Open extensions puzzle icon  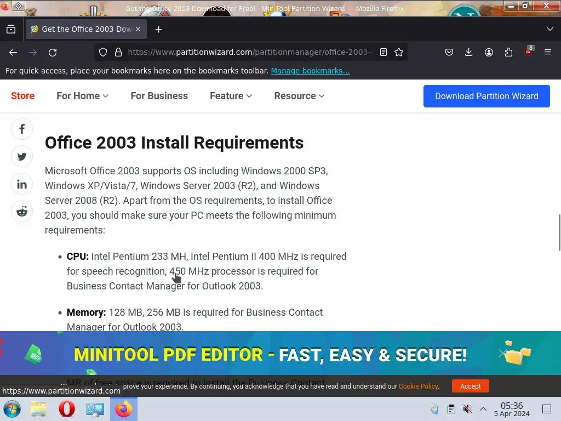pyautogui.click(x=508, y=52)
